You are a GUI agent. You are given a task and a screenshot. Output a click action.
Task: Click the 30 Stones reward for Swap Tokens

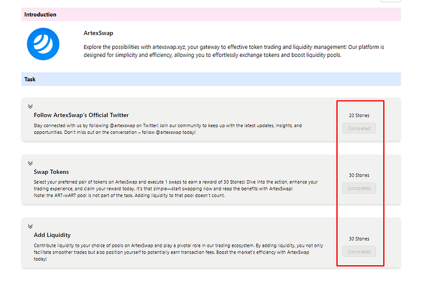[359, 175]
